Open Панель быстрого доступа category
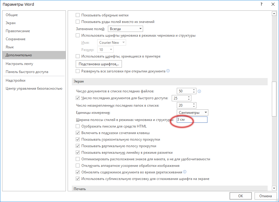279x202 pixels. (x=34, y=72)
